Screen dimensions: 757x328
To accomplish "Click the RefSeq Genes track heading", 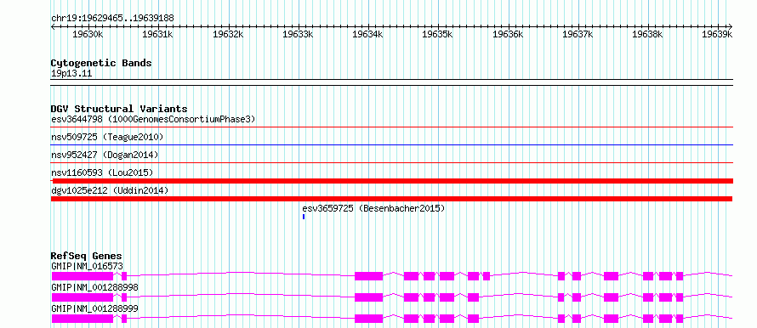I will coord(87,256).
